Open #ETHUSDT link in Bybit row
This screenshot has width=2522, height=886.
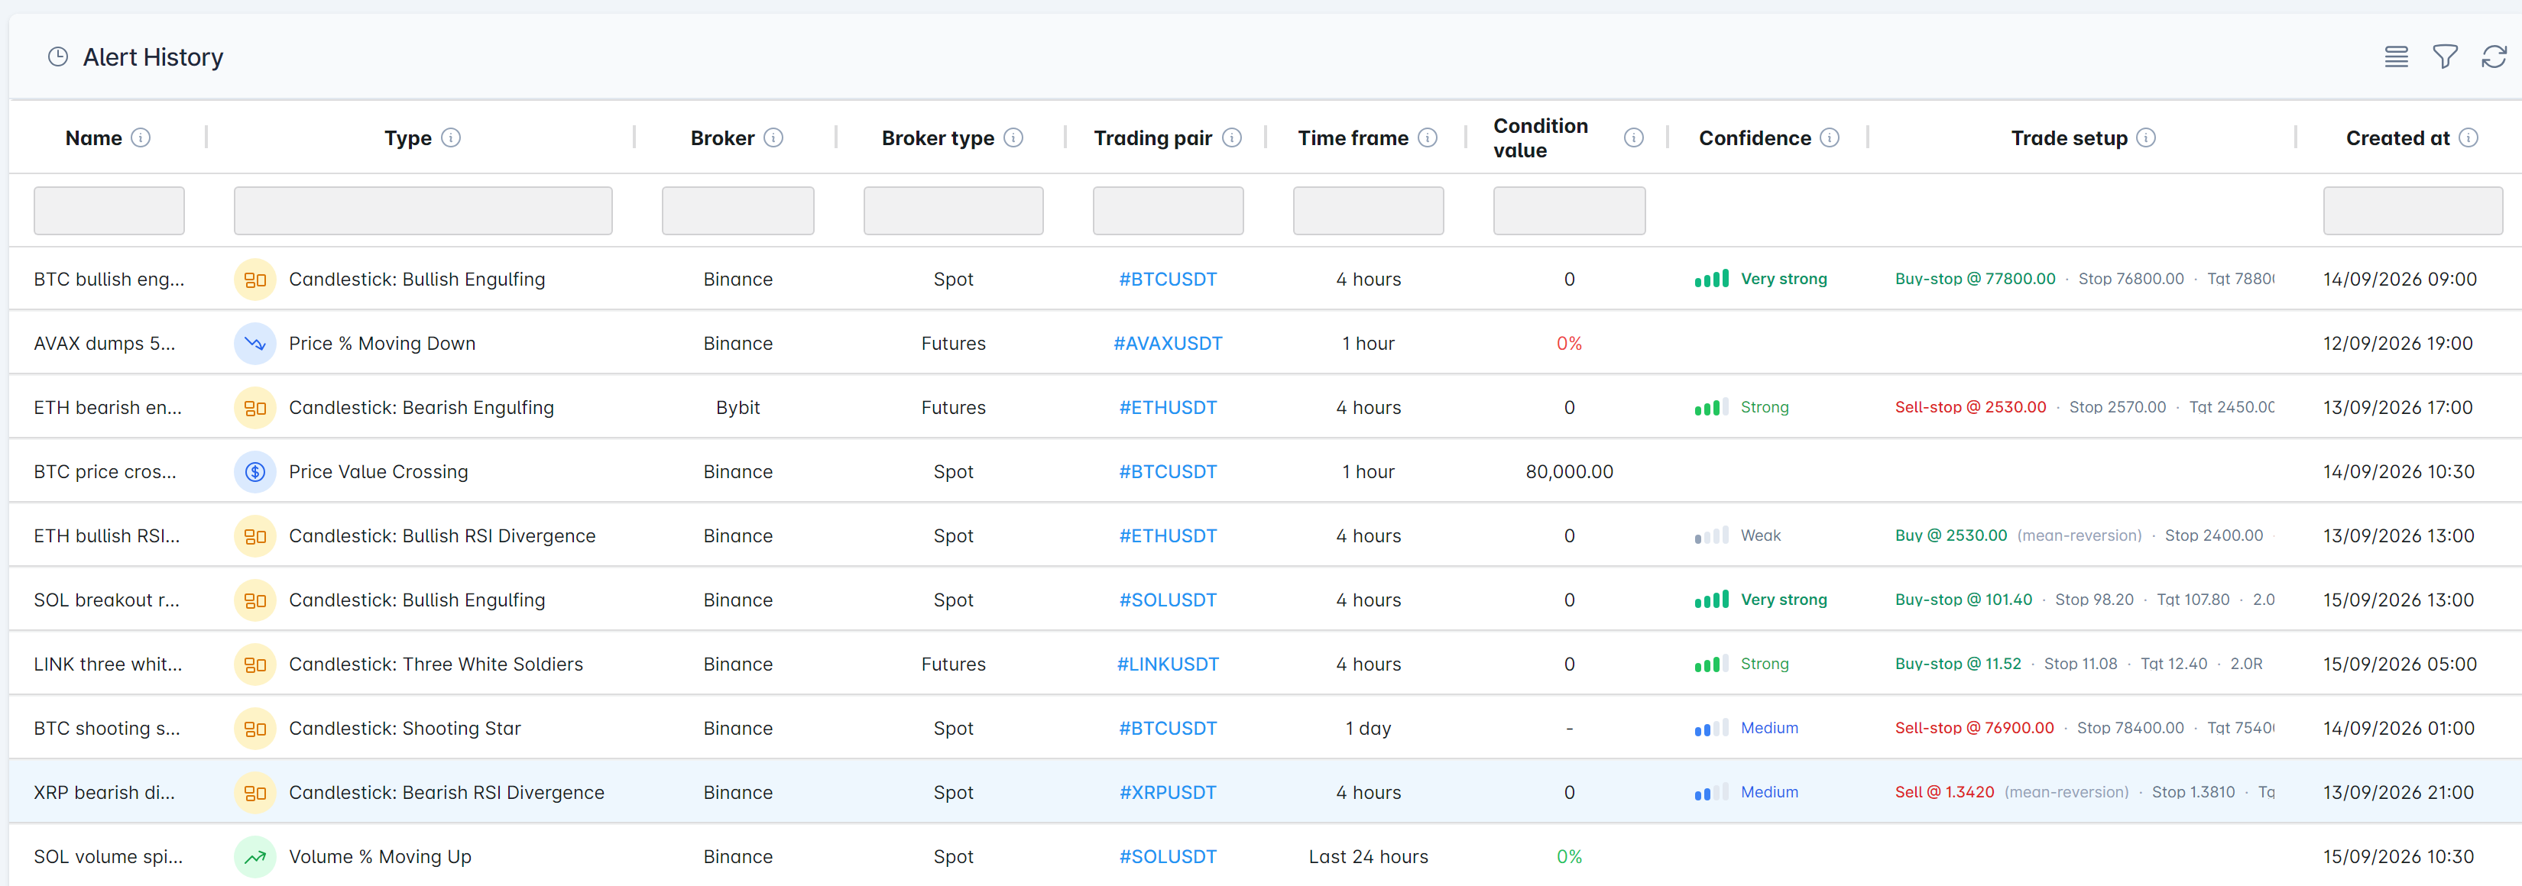tap(1168, 408)
